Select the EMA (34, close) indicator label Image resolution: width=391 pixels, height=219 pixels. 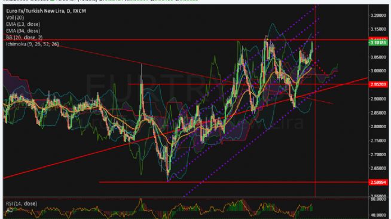[x=23, y=31]
